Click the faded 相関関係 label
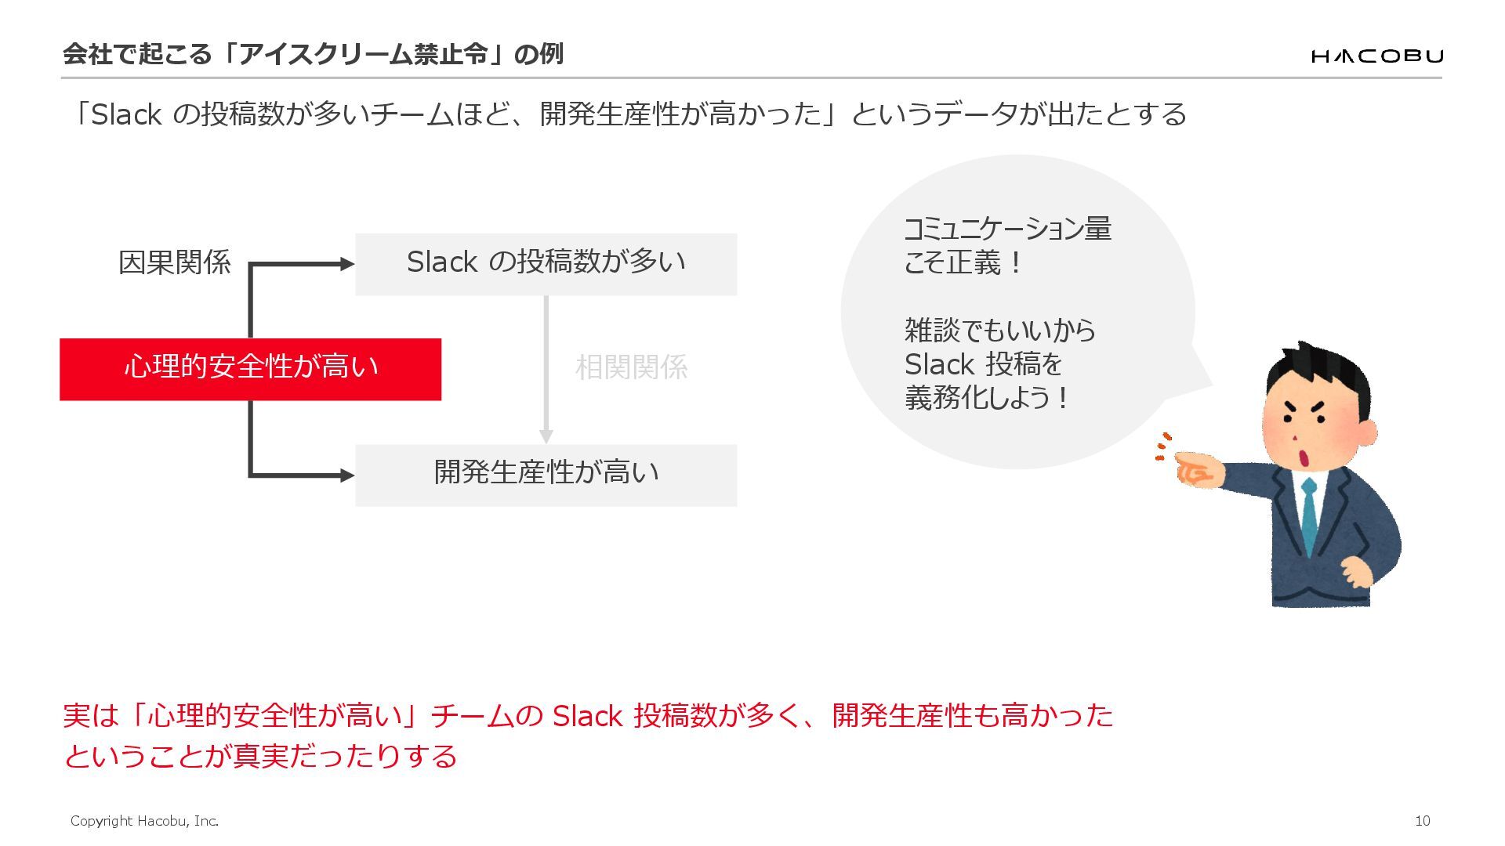Viewport: 1505px width, 846px height. (x=631, y=367)
